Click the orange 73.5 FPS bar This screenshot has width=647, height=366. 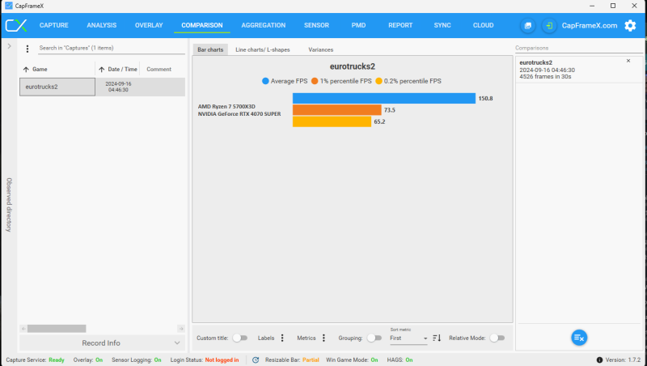(x=337, y=110)
